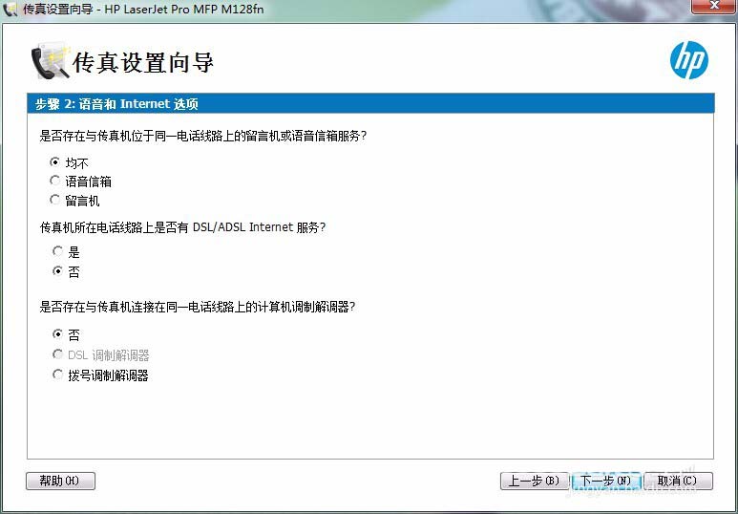Choose the 语音信箱 radio option
The image size is (738, 514).
pos(55,181)
